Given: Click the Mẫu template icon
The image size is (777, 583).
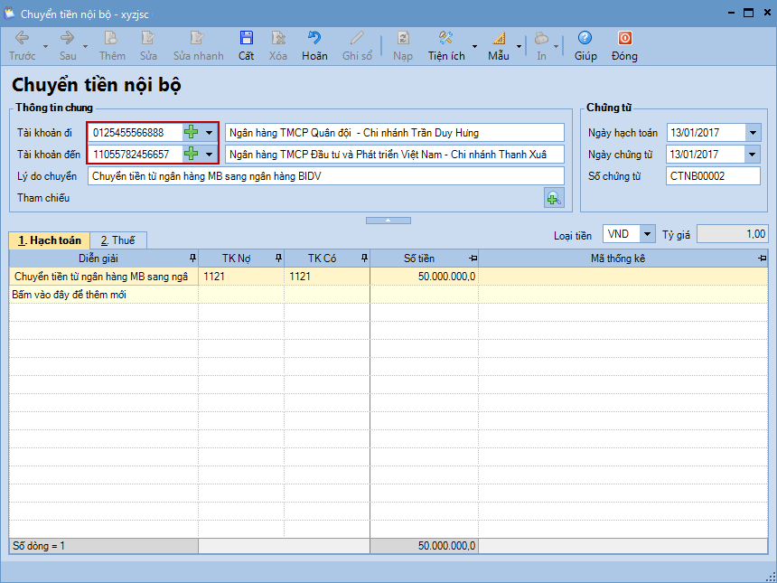Looking at the screenshot, I should (x=499, y=39).
